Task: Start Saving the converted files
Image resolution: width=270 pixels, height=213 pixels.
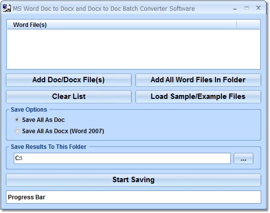Action: 134,180
